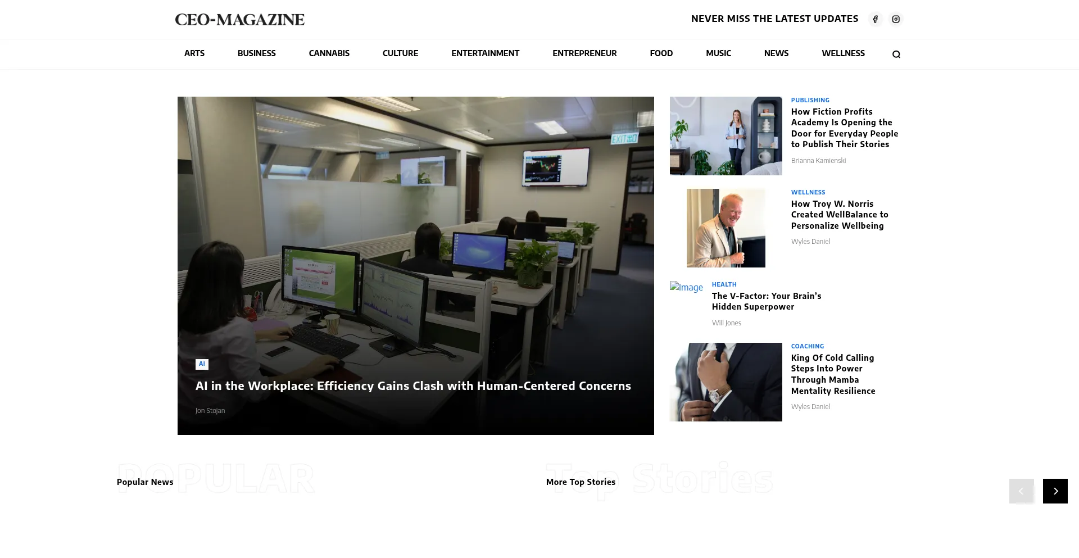Click the CEO-Magazine logo

pos(239,20)
